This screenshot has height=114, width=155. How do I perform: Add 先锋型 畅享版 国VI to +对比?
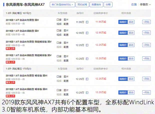click(x=146, y=79)
